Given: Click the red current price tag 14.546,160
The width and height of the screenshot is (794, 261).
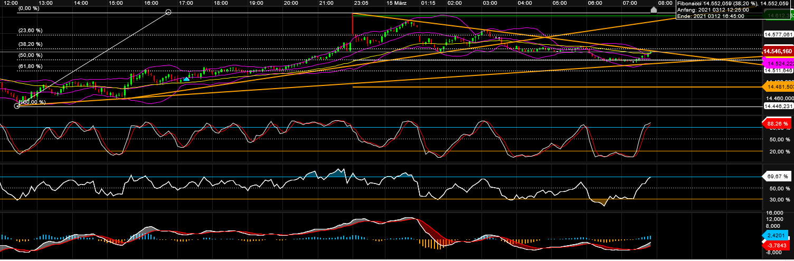Looking at the screenshot, I should (778, 52).
